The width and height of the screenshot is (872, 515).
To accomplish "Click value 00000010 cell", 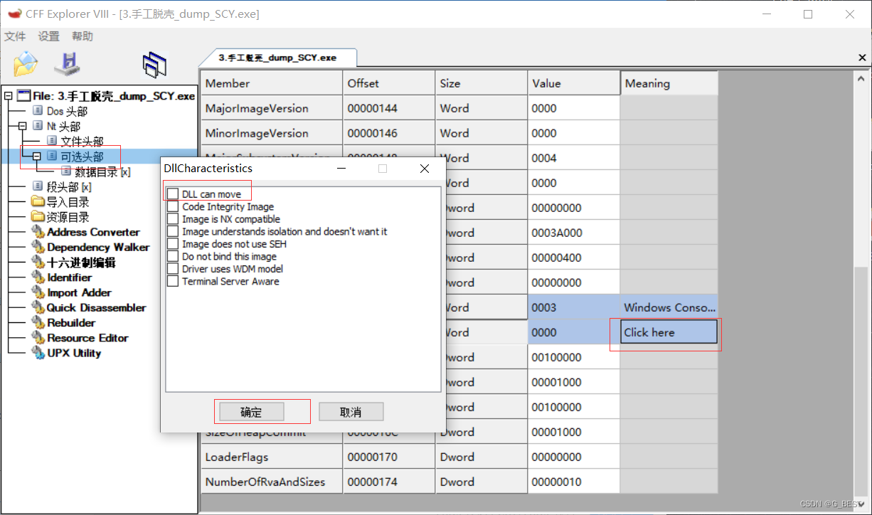I will point(573,482).
